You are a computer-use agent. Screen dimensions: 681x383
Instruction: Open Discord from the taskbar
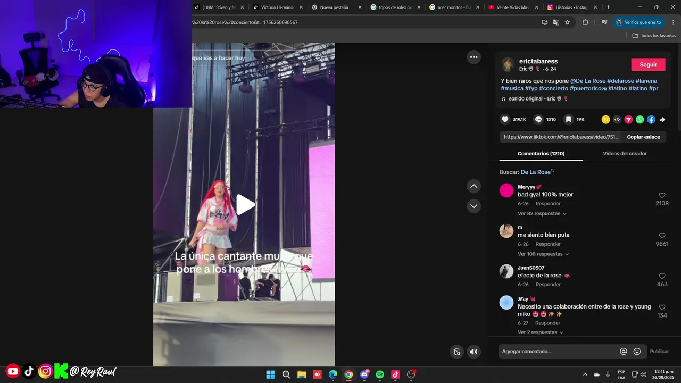364,374
